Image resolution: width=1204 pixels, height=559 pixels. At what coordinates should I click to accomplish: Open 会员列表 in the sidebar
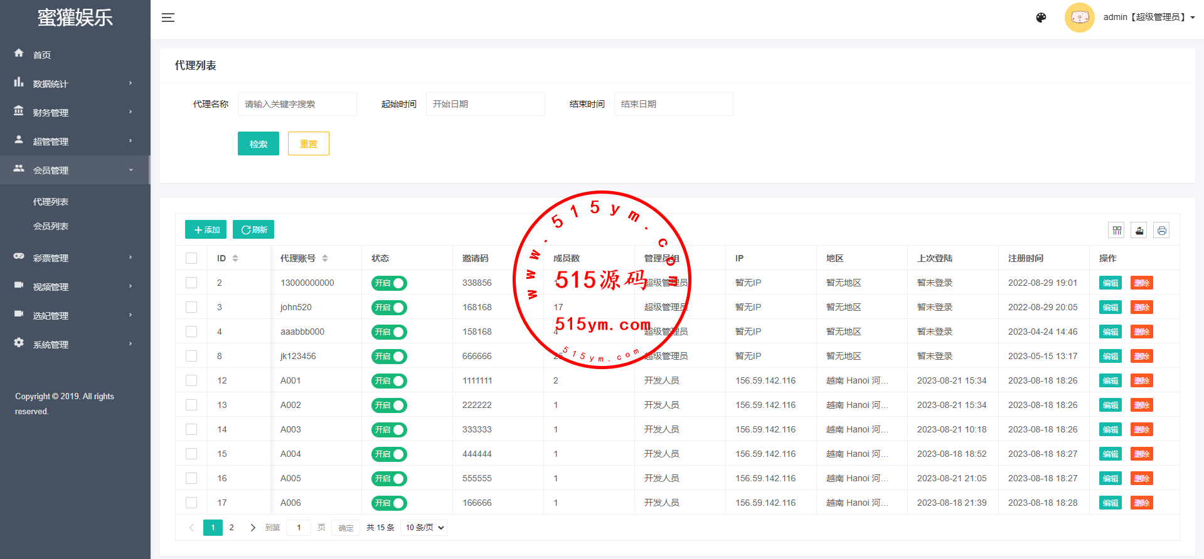pos(51,226)
